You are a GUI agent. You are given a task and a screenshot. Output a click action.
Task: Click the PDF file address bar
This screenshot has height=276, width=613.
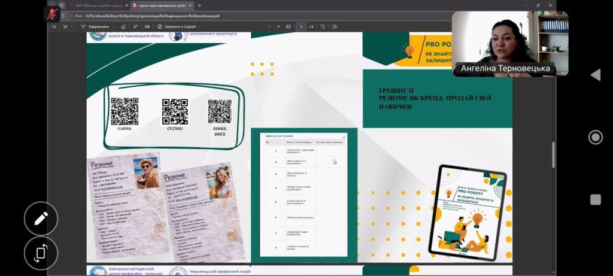pyautogui.click(x=180, y=16)
